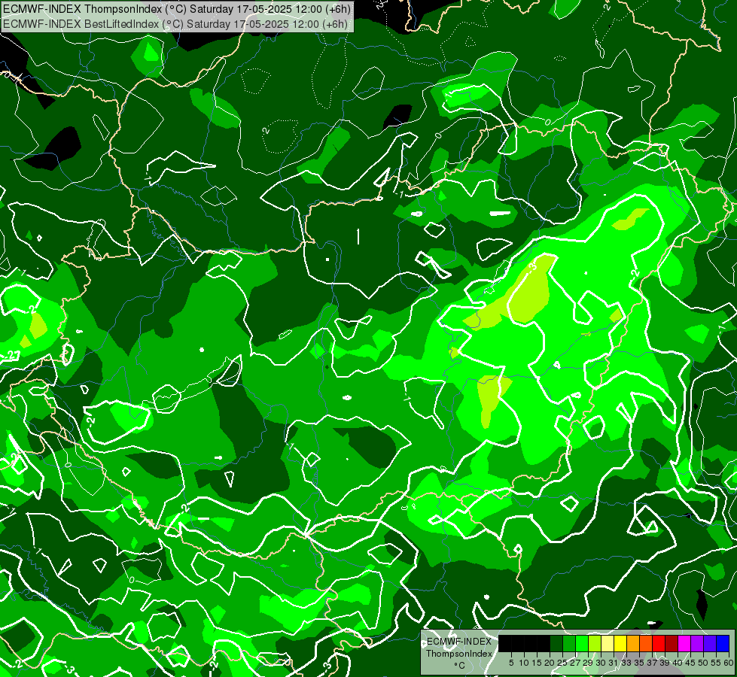Click the legend scale value 31
The height and width of the screenshot is (677, 737).
click(x=614, y=663)
